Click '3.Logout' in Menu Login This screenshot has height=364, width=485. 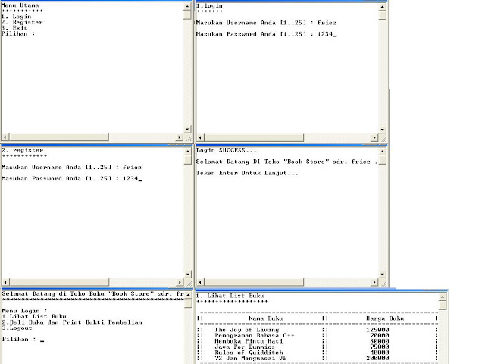pyautogui.click(x=17, y=328)
